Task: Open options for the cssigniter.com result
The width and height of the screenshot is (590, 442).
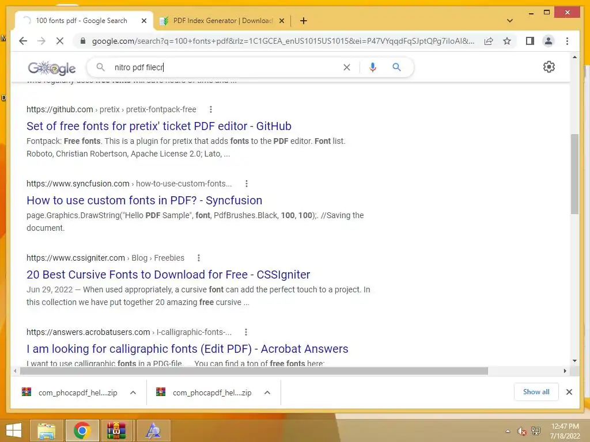Action: click(x=199, y=258)
